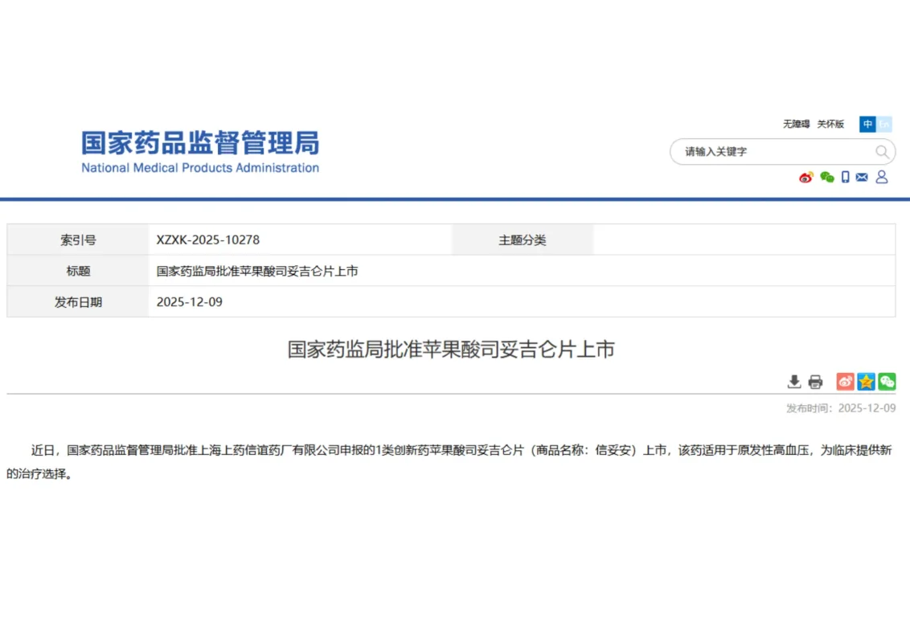Open the mobile client icon

point(845,177)
